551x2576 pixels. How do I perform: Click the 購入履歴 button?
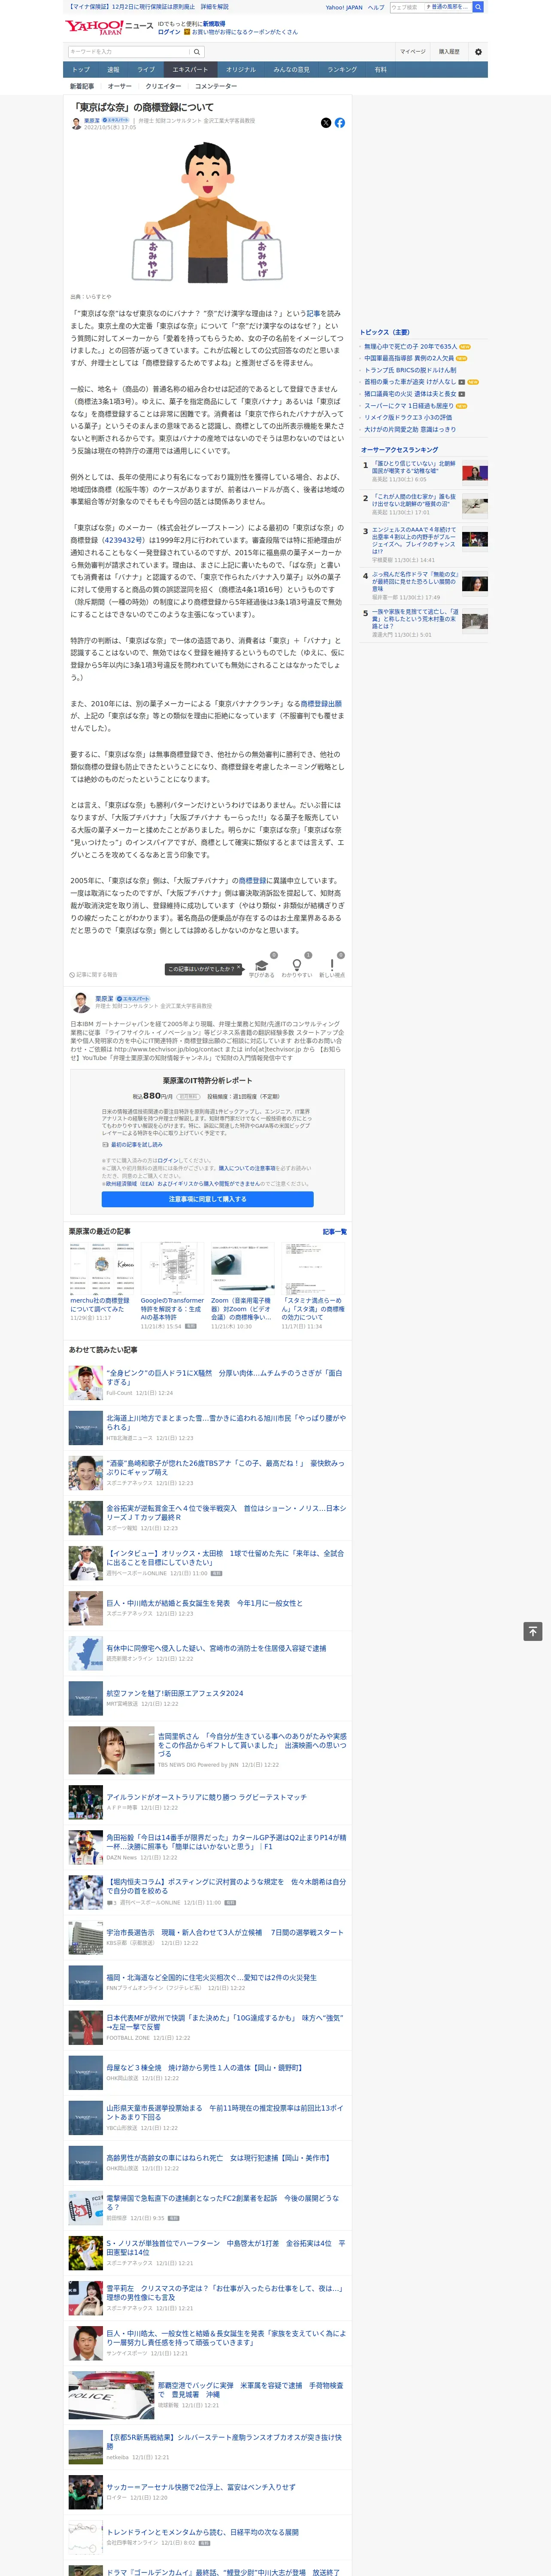pyautogui.click(x=449, y=52)
